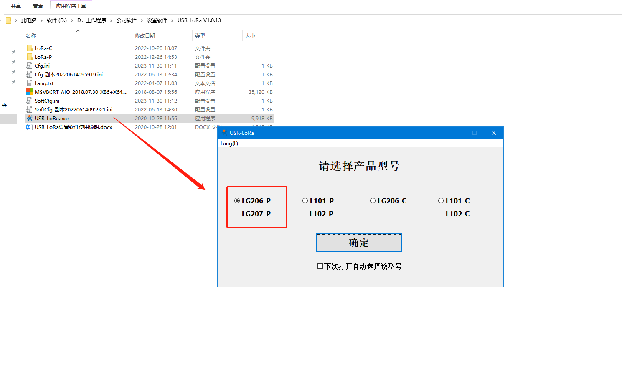Click the Cfg.ini file icon
Viewport: 622px width, 379px height.
click(x=29, y=66)
